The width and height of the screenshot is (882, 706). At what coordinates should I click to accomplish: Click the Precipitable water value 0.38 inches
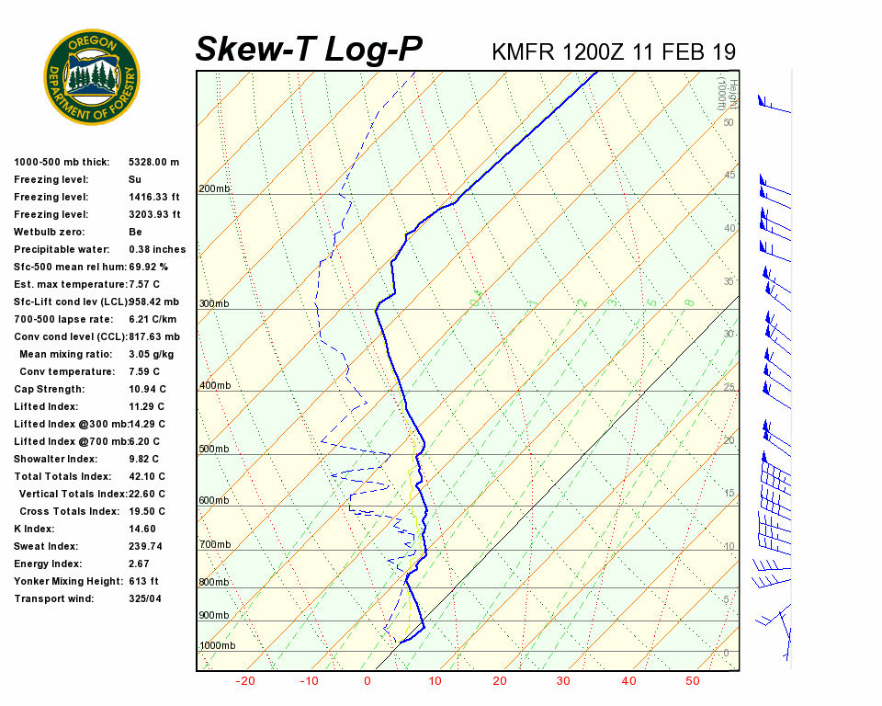pyautogui.click(x=157, y=249)
